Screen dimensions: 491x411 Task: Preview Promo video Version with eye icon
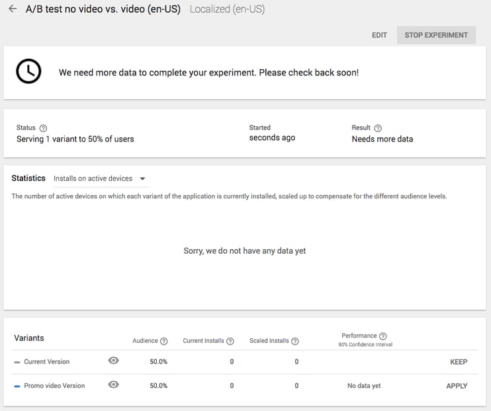tap(113, 385)
